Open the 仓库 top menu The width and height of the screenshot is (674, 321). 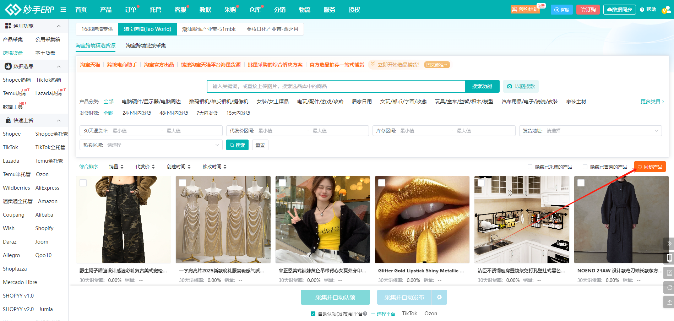[x=255, y=10]
